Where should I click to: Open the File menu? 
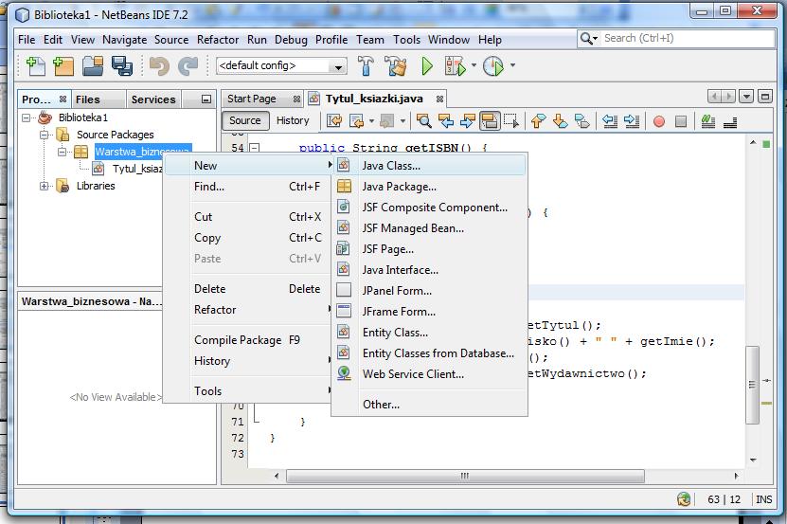point(27,40)
